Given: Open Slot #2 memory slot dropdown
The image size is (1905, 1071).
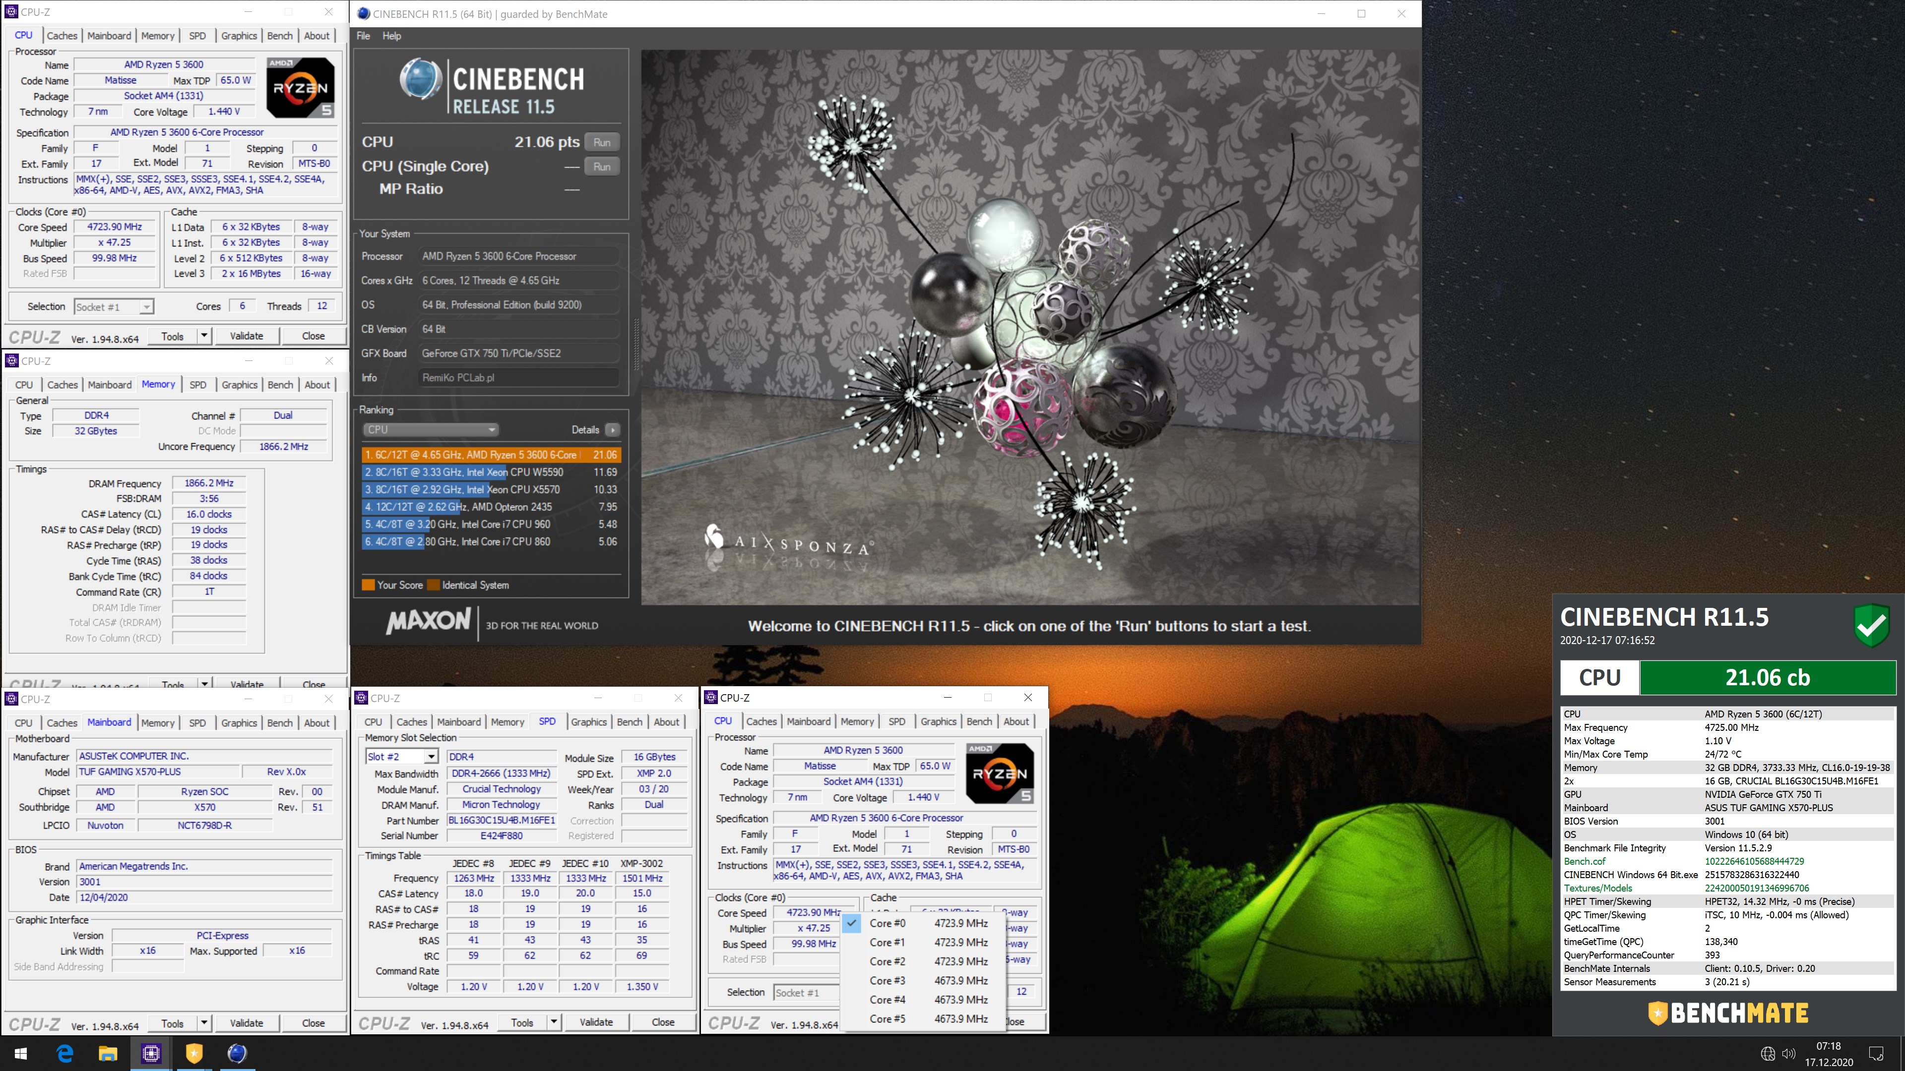Looking at the screenshot, I should [401, 756].
